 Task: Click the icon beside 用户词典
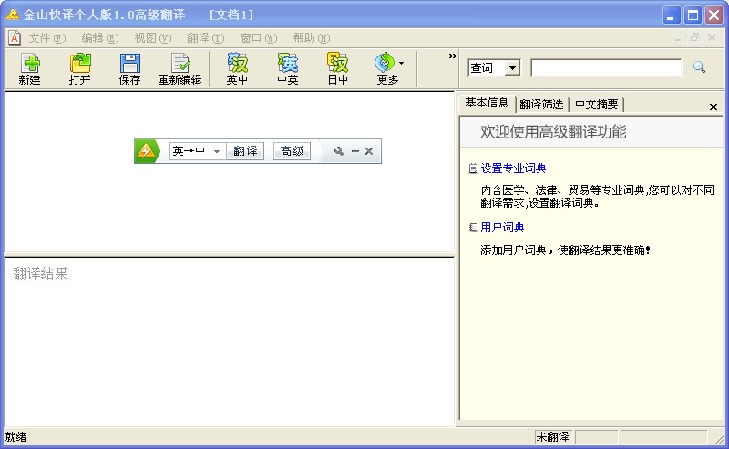pyautogui.click(x=473, y=228)
